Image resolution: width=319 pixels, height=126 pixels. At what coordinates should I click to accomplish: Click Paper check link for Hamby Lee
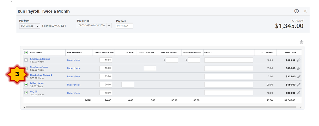click(74, 77)
